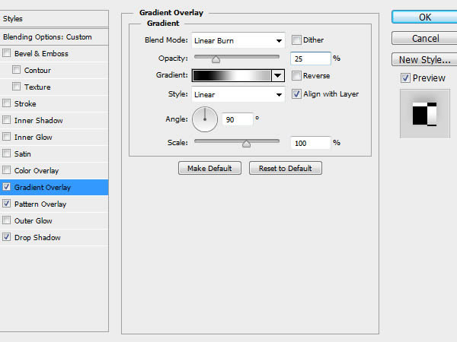
Task: Select the Bevel & Emboss label
Action: (x=41, y=53)
